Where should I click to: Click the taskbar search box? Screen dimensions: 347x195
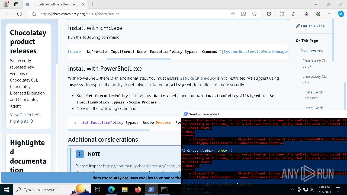click(52, 190)
